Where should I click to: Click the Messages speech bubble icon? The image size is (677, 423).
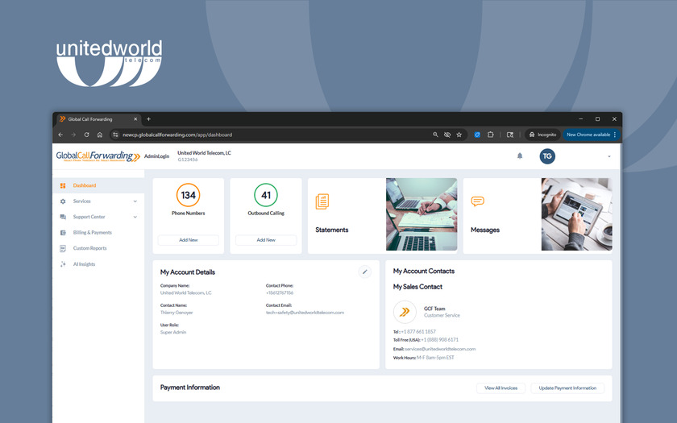[x=477, y=201]
